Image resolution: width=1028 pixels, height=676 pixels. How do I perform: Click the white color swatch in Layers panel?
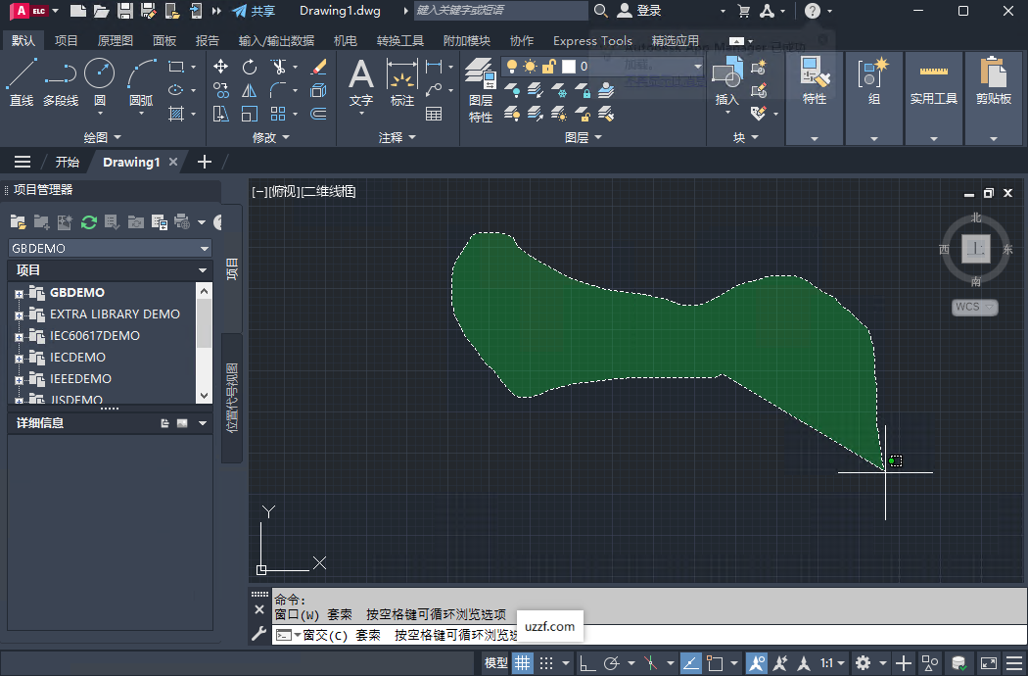pyautogui.click(x=569, y=67)
